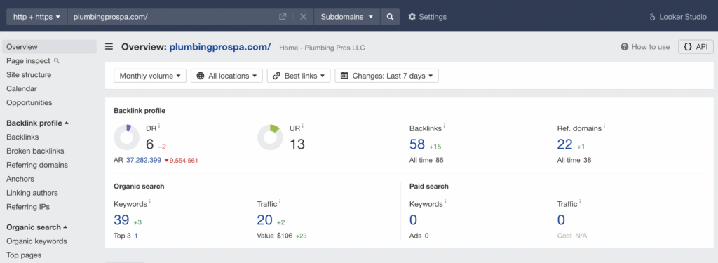The height and width of the screenshot is (263, 718).
Task: Open Anchors in sidebar
Action: pos(20,179)
